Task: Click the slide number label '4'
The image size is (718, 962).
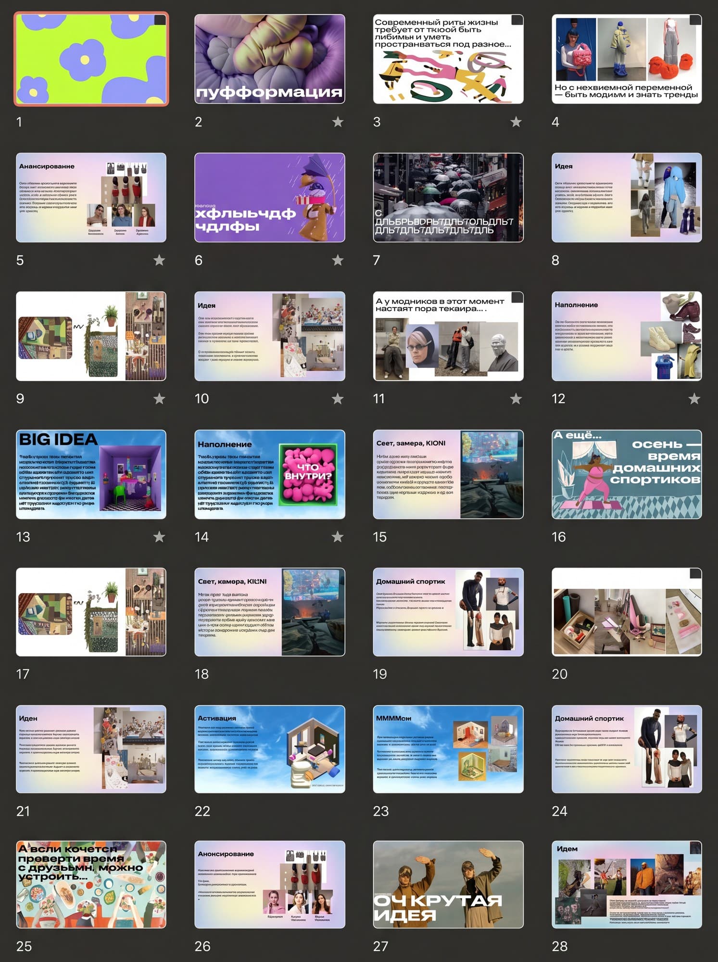Action: (555, 122)
